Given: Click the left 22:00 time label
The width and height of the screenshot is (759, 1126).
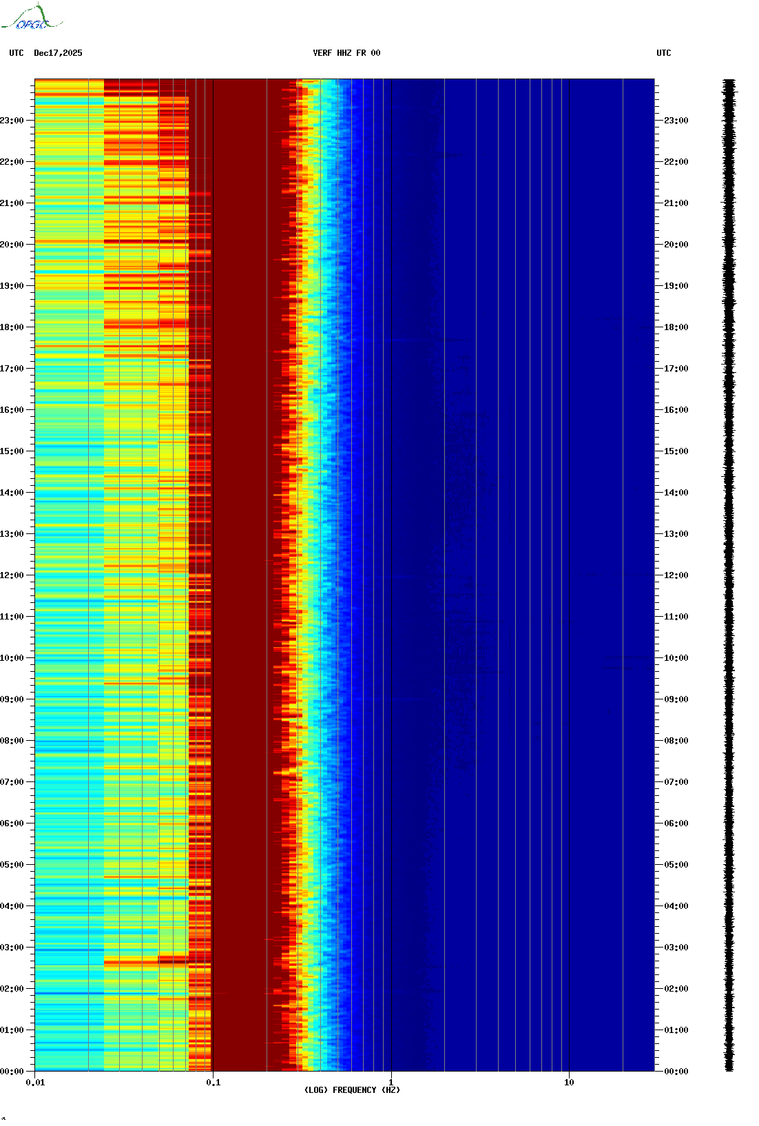Looking at the screenshot, I should 12,162.
